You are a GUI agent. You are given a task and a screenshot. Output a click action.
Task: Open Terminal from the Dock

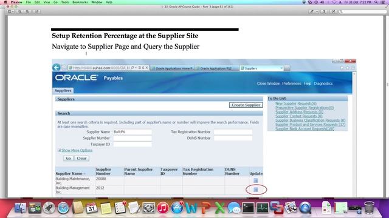[248, 208]
